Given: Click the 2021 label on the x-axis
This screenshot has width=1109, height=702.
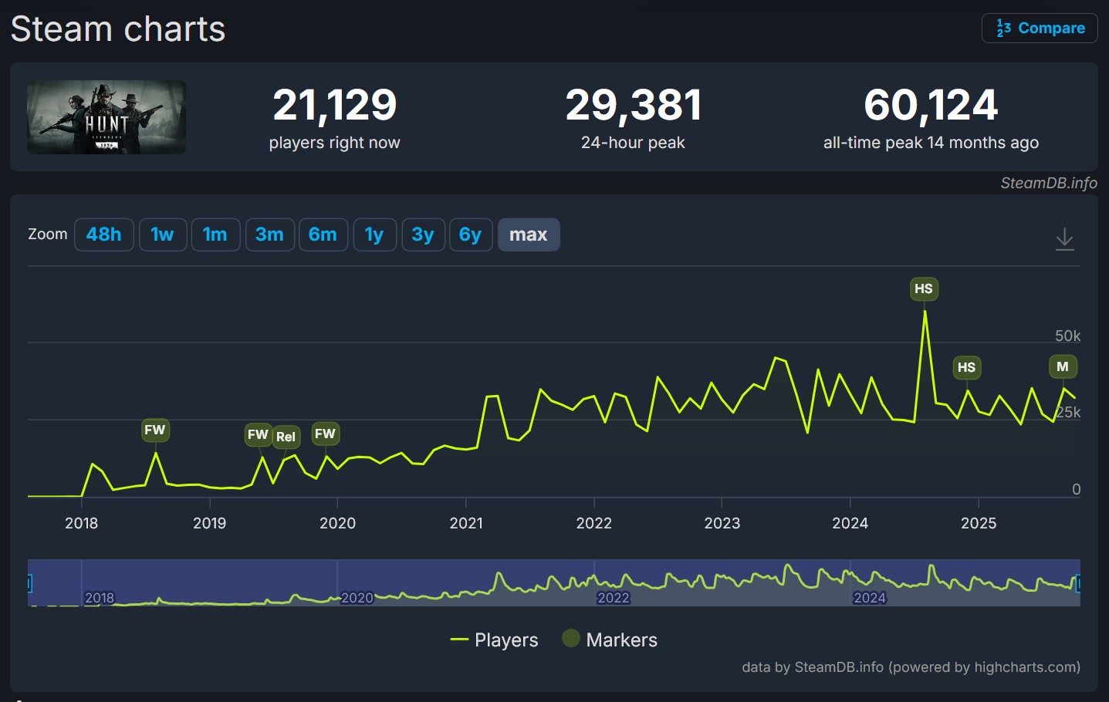Looking at the screenshot, I should pyautogui.click(x=466, y=523).
